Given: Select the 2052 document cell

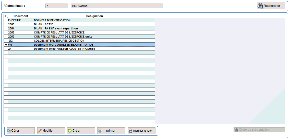Looking at the screenshot, I should point(21,32).
